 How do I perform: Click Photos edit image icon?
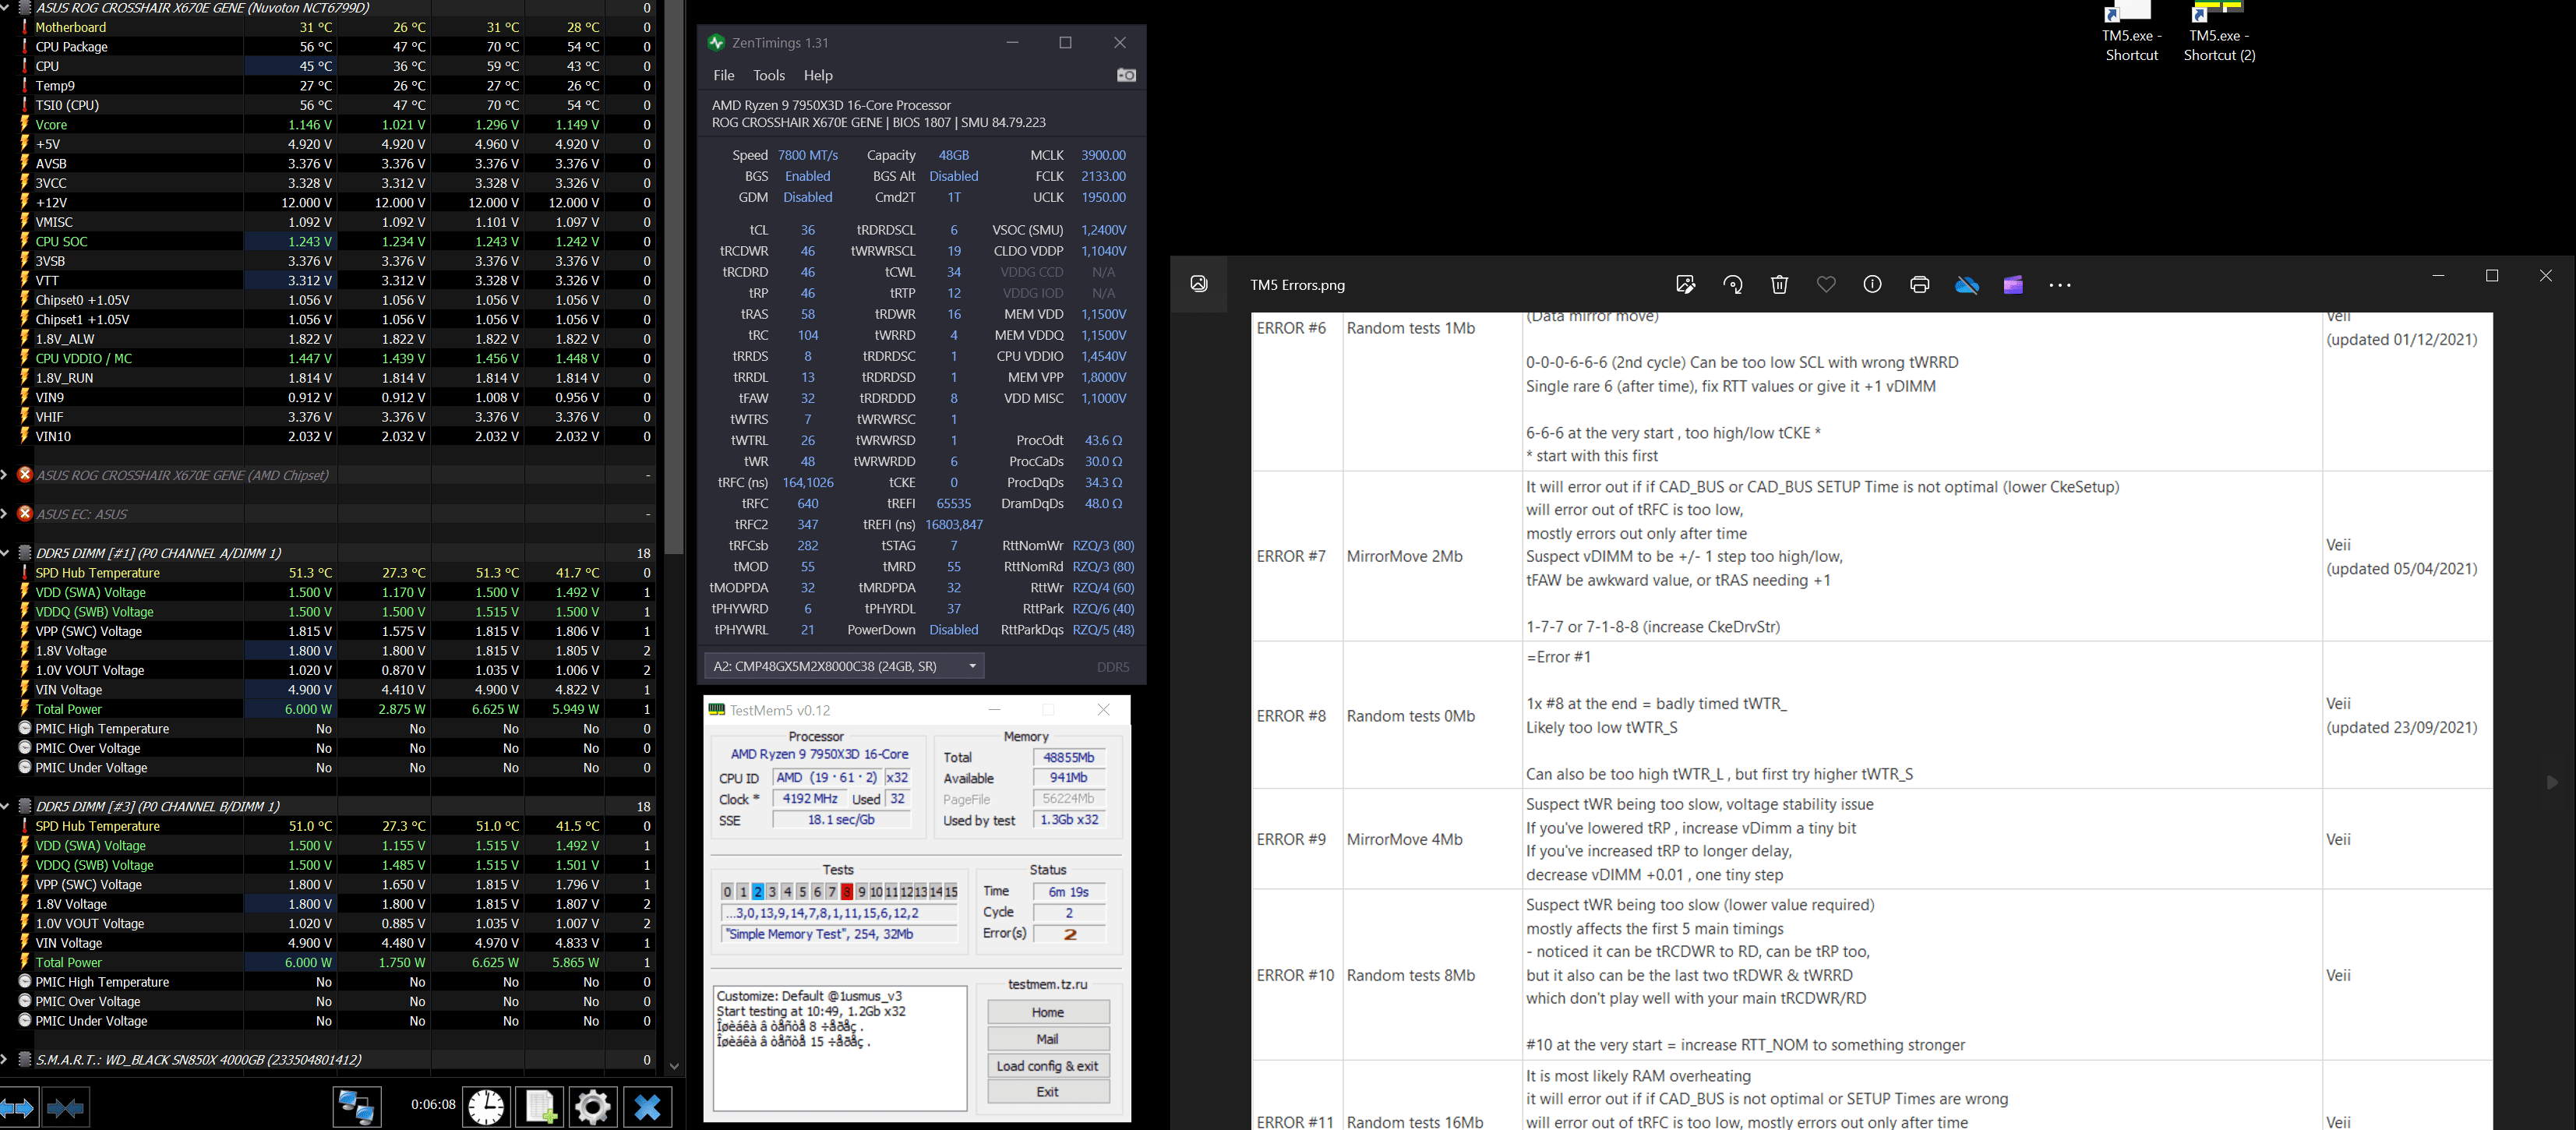tap(1685, 284)
